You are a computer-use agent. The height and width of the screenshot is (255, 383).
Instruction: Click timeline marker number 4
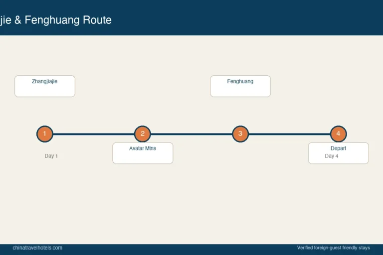(x=338, y=133)
